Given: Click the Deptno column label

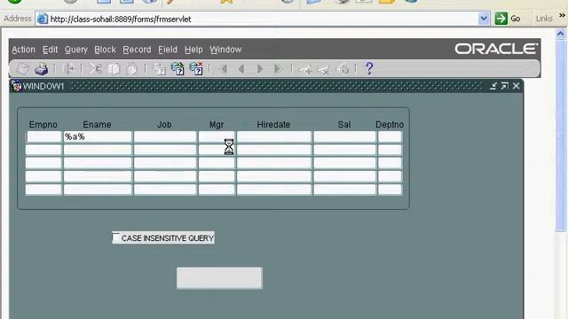Looking at the screenshot, I should (x=390, y=124).
